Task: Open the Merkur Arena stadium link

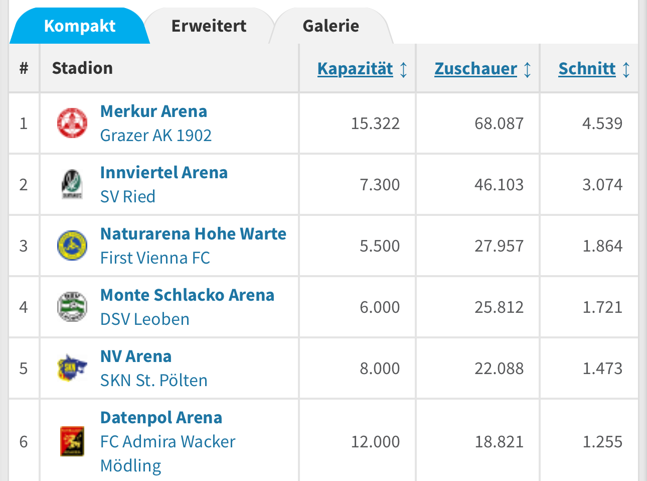Action: point(153,111)
